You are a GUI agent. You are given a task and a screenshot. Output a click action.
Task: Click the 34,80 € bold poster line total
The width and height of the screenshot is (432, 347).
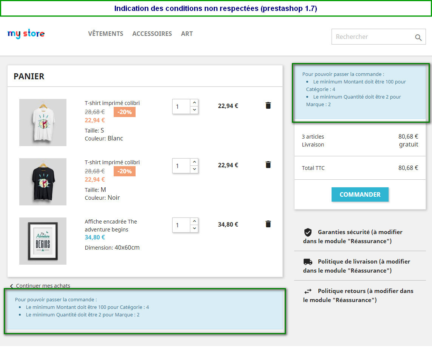[x=228, y=224]
